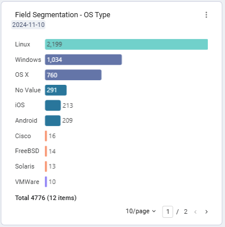225x227 pixels.
Task: Open the widget three-dot options menu
Action: click(206, 15)
